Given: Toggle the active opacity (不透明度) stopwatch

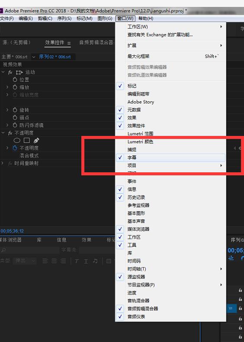Looking at the screenshot, I should [15, 148].
